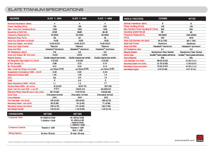This screenshot has width=213, height=150.
Task: Click the 25-3000 frequency response value
Action: [105, 35]
